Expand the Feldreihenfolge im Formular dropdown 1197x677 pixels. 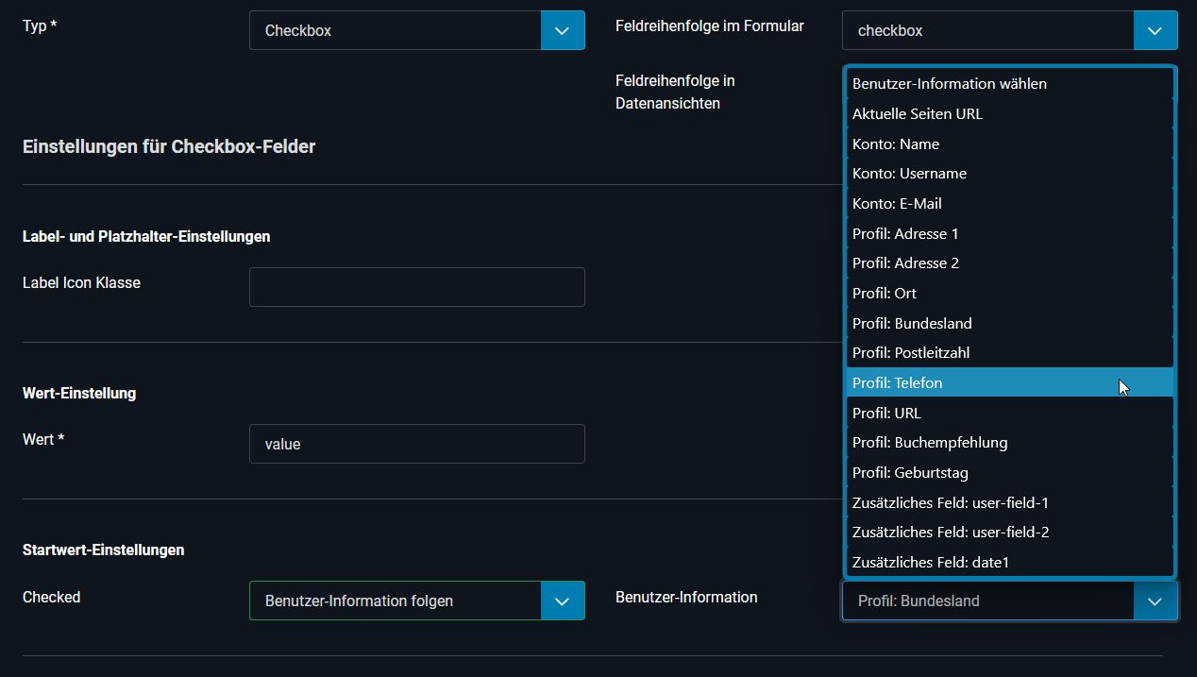(1009, 30)
